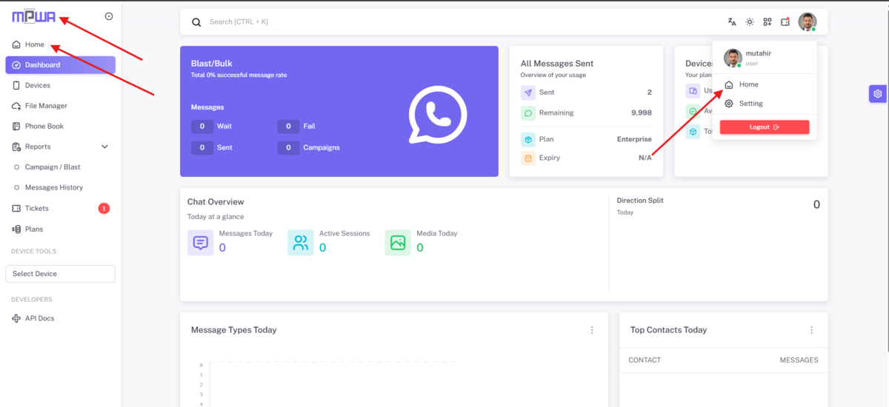Open API Docs link in the sidebar

(x=39, y=318)
